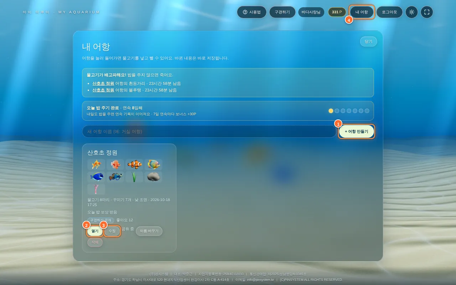Click the 오늘 밥 보상 받음 text
This screenshot has height=285, width=456.
(102, 212)
